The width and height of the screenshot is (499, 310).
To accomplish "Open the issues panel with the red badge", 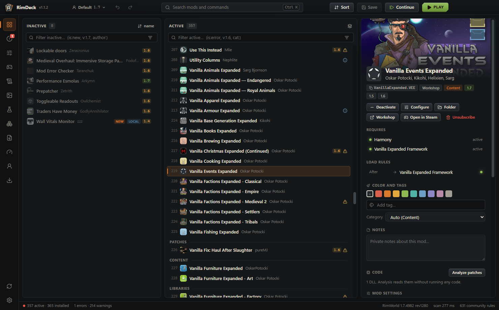I will 9,39.
